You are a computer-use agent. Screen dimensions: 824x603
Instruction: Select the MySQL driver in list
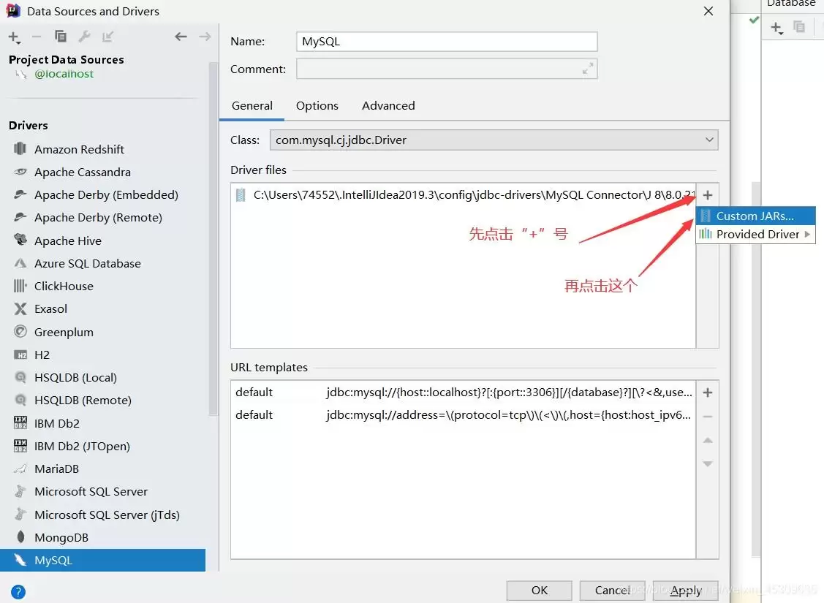(102, 560)
